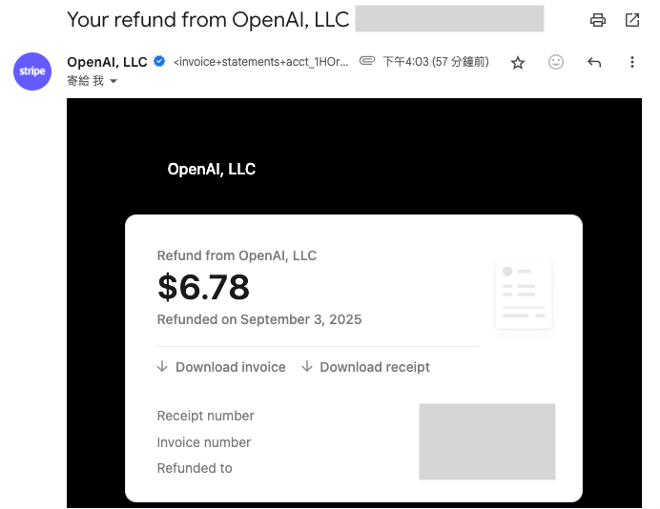
Task: Click the sender name OpenAI, LLC
Action: click(107, 62)
